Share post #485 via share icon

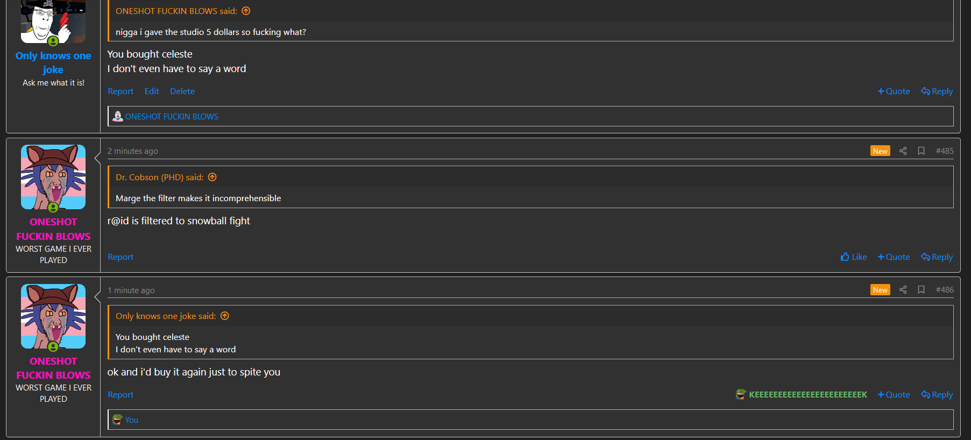(903, 151)
